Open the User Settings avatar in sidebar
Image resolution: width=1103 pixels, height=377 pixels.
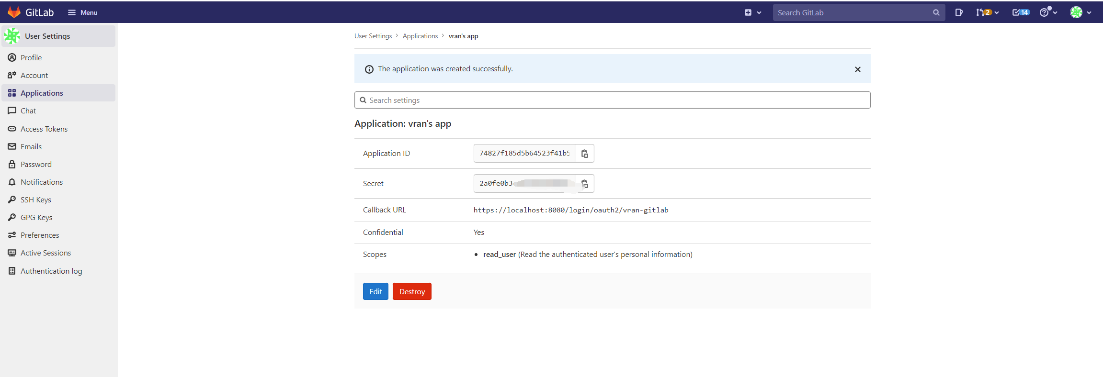click(x=12, y=36)
